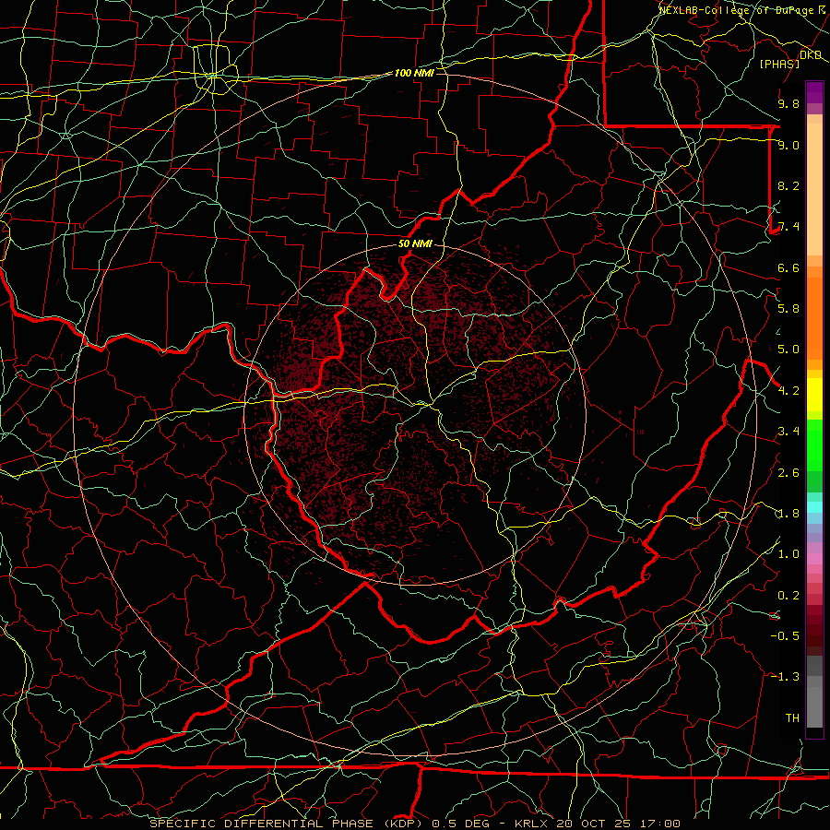The image size is (830, 830).
Task: Click the 9.8 legend value
Action: point(788,103)
